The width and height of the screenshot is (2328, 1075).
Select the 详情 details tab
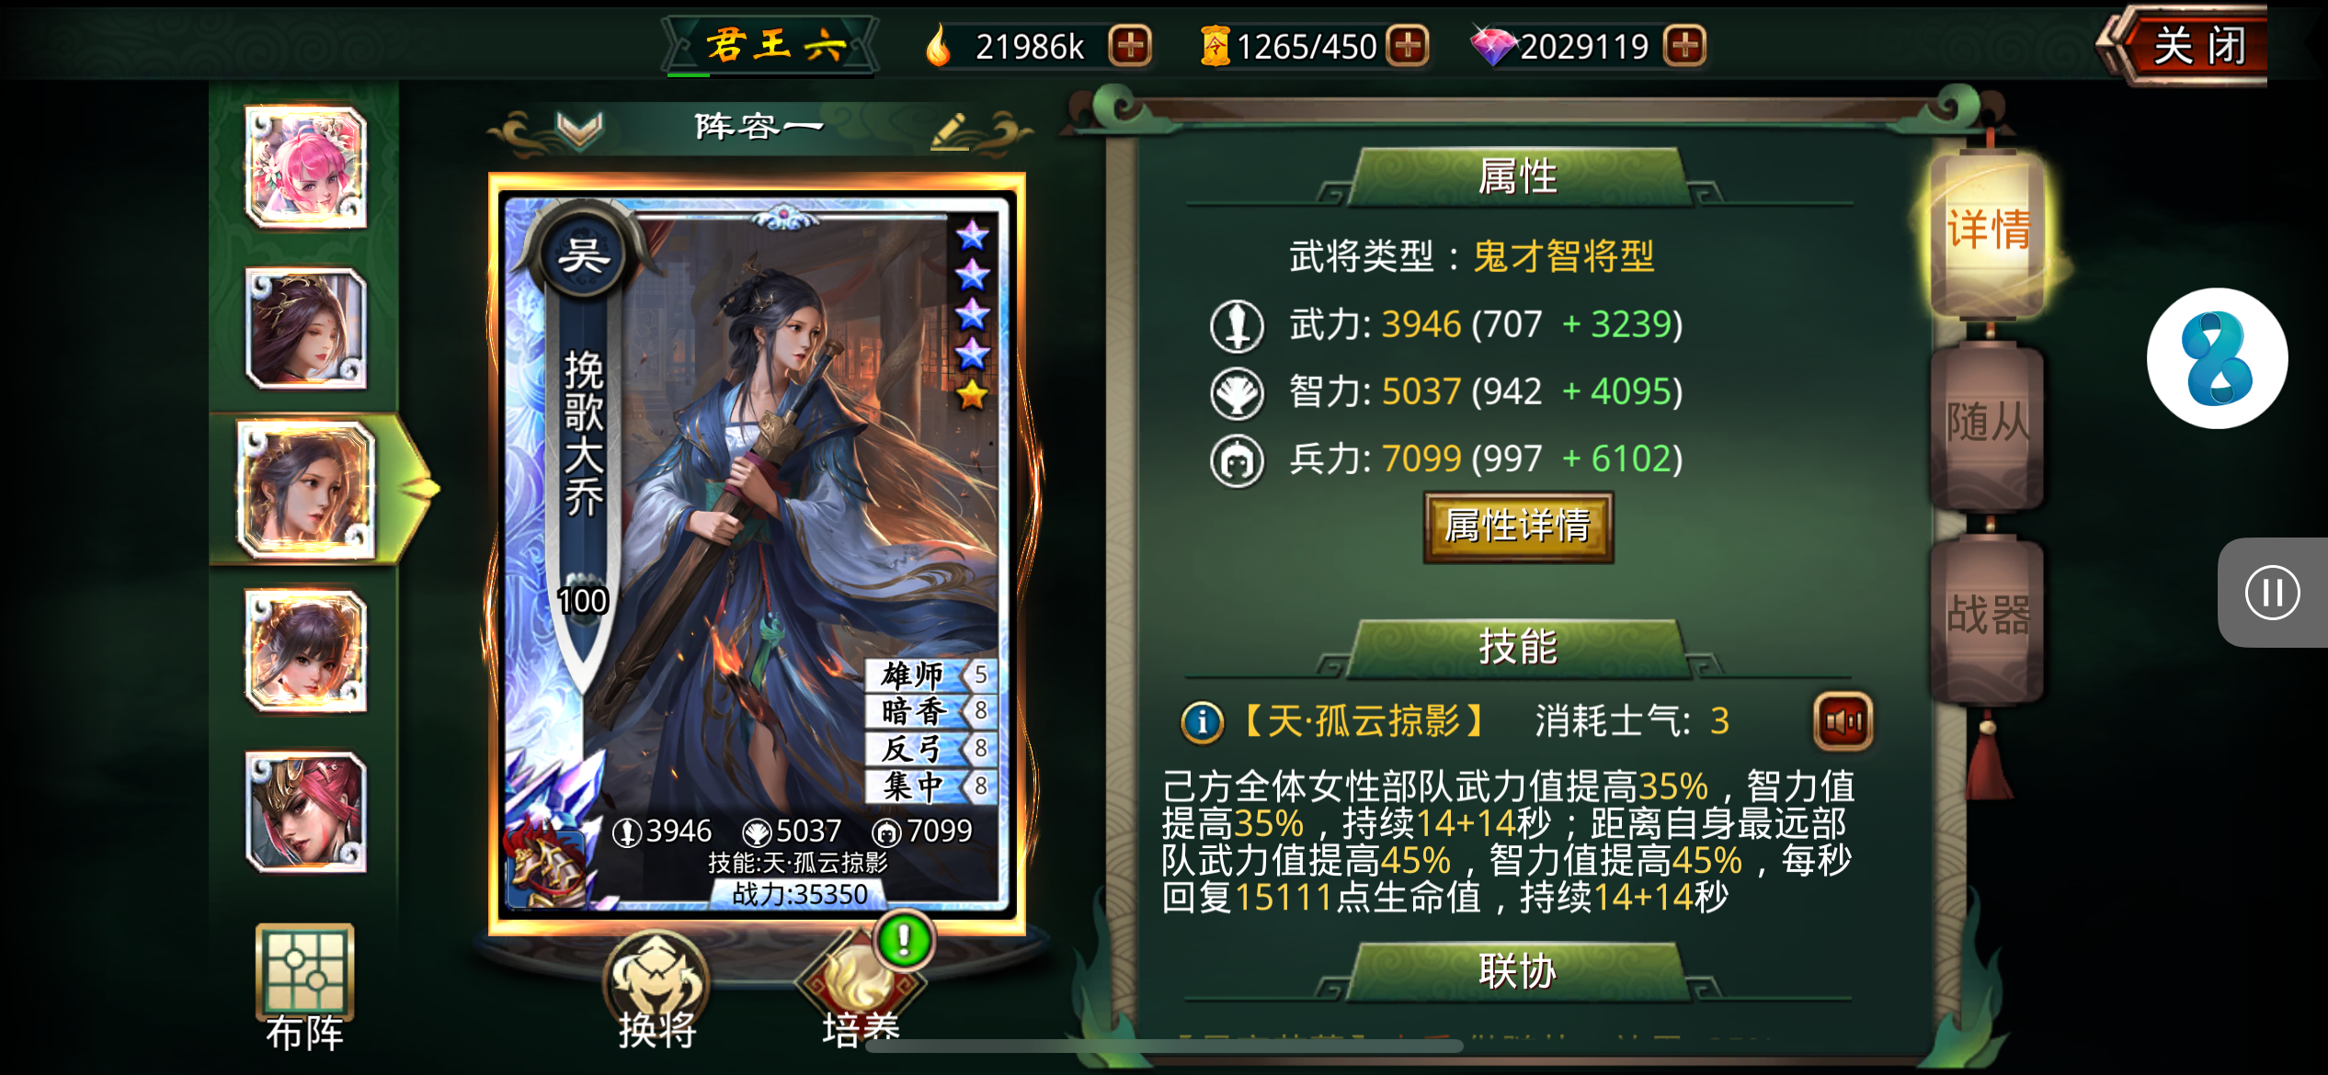[x=1987, y=230]
